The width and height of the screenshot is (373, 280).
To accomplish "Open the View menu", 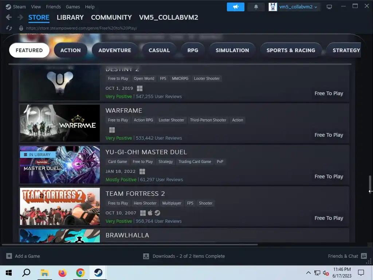I will tap(36, 7).
